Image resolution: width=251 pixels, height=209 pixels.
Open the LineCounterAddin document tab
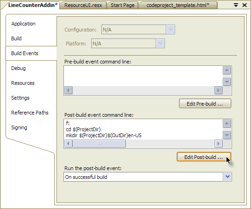tap(33, 5)
